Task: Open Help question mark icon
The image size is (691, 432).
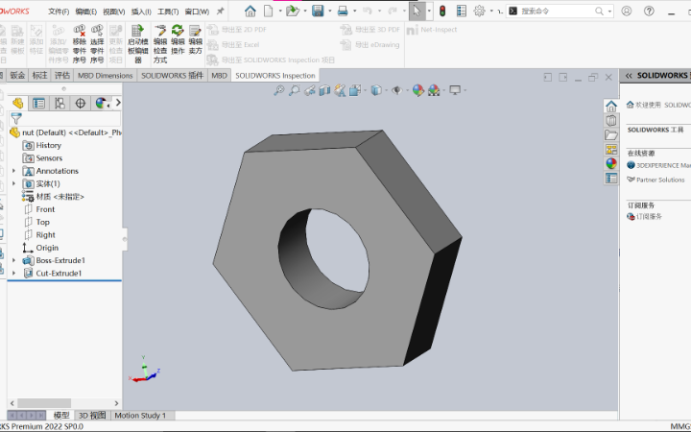Action: pos(649,11)
